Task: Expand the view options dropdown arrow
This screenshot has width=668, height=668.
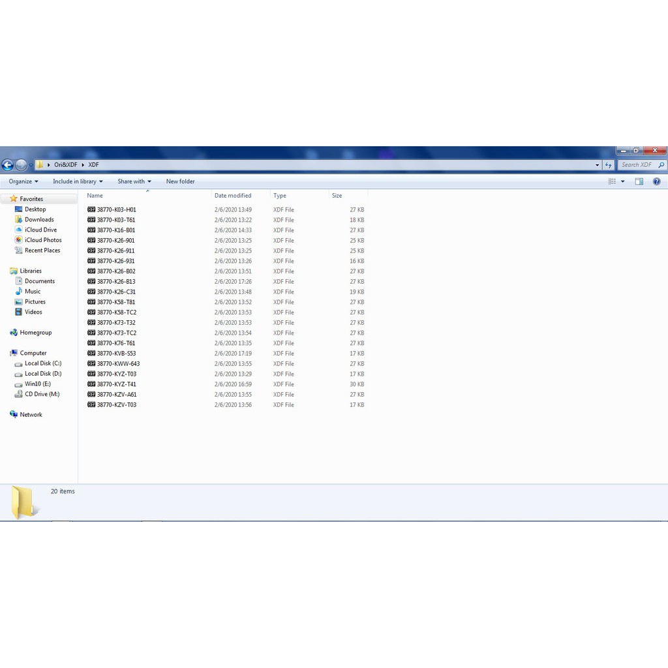Action: (622, 181)
